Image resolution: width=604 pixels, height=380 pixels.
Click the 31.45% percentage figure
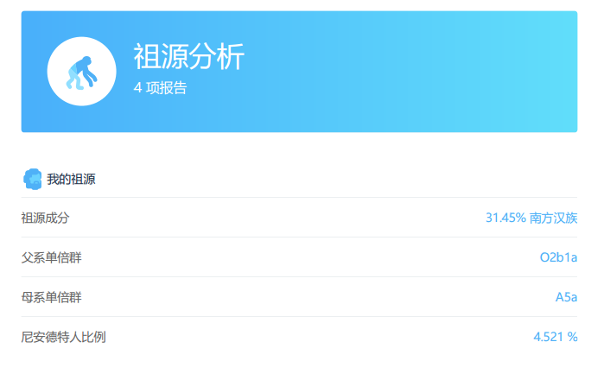505,218
